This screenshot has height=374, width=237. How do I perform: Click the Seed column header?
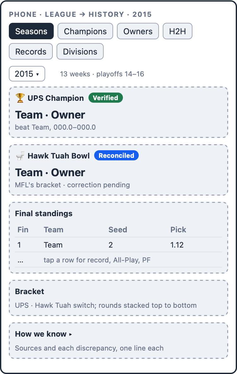click(118, 229)
